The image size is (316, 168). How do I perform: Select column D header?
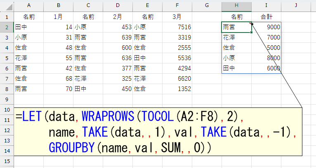point(118,6)
